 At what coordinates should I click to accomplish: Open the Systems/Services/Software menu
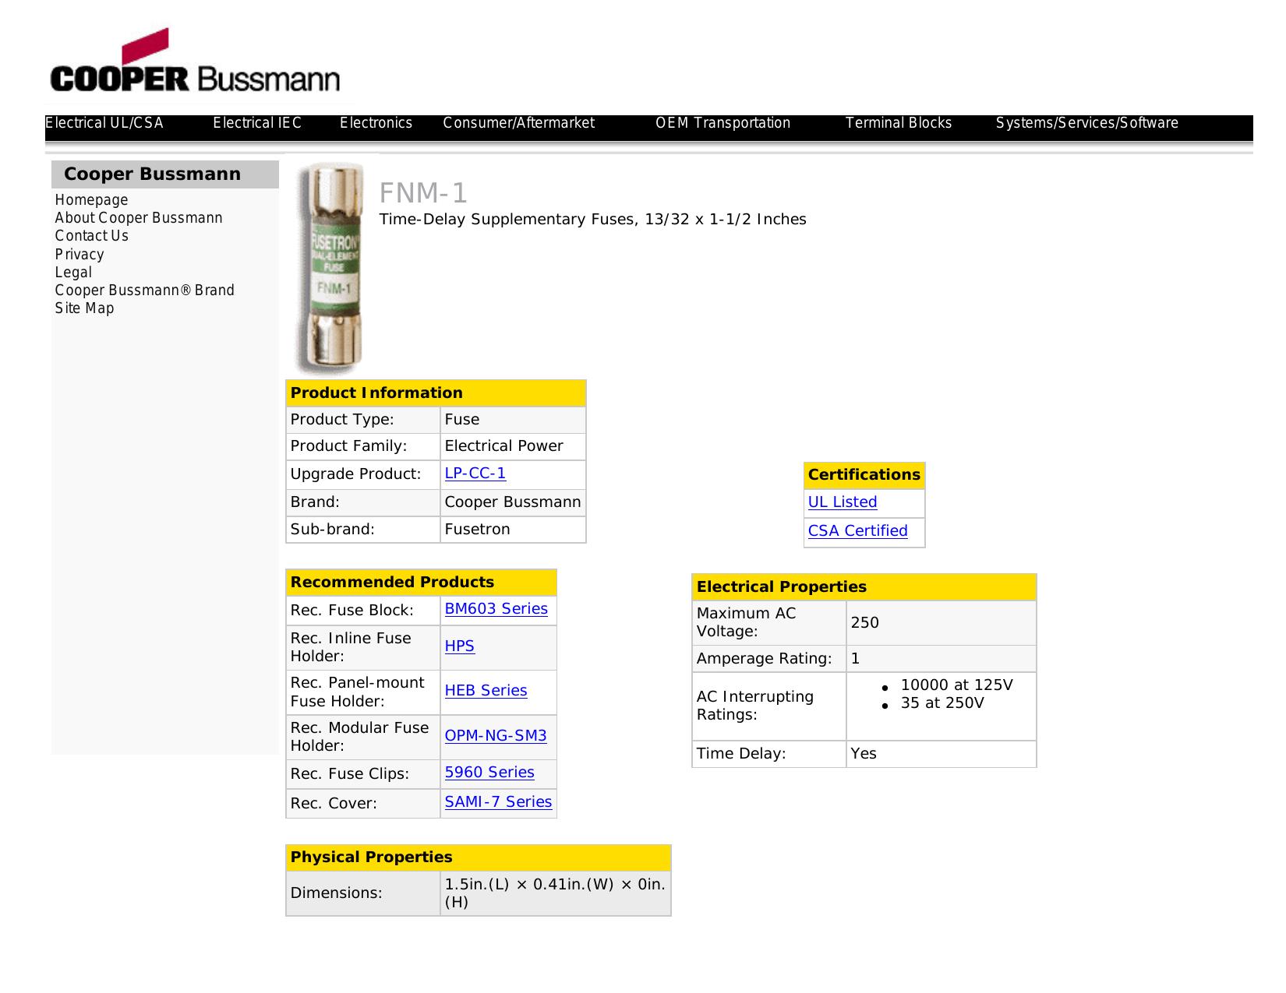point(1086,123)
